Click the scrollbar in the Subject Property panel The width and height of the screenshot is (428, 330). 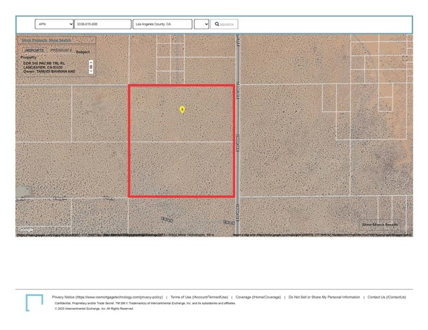coord(91,67)
